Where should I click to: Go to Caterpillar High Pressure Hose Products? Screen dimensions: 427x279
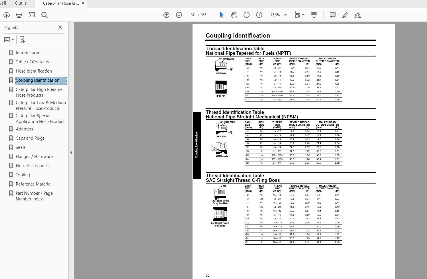point(39,92)
